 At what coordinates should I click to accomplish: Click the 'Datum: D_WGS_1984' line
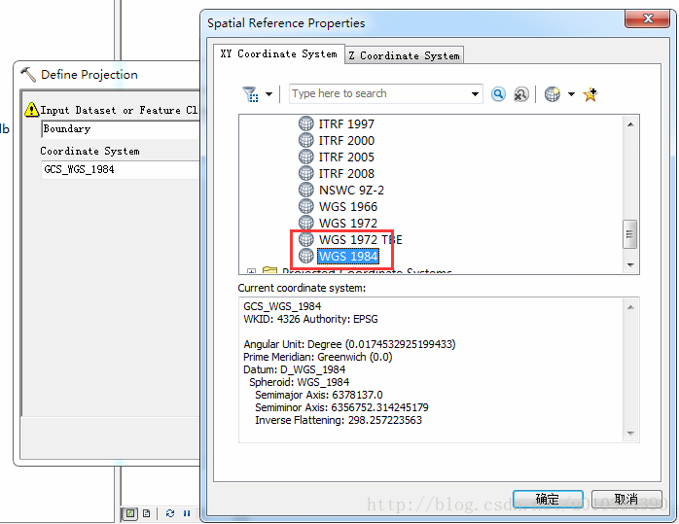click(294, 370)
